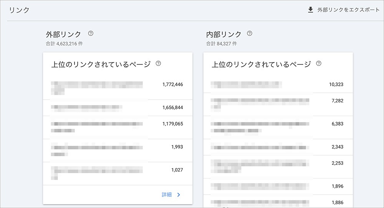Select the internal page row showing 2,343
This screenshot has height=208, width=384.
(278, 147)
